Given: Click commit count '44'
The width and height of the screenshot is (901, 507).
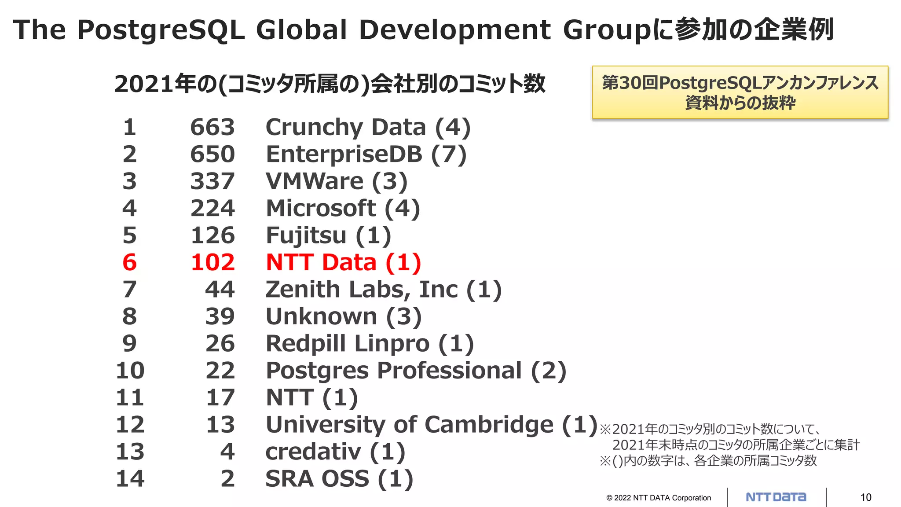Looking at the screenshot, I should (x=220, y=290).
